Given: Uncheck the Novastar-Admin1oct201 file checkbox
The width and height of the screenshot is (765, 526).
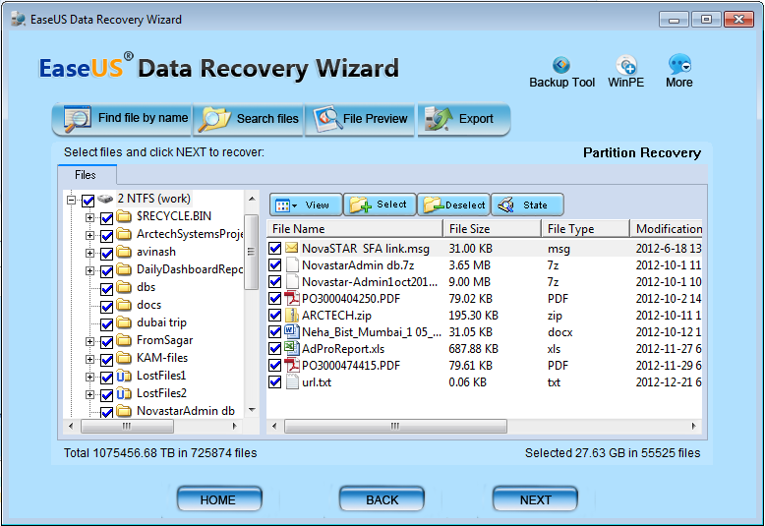Looking at the screenshot, I should [274, 281].
